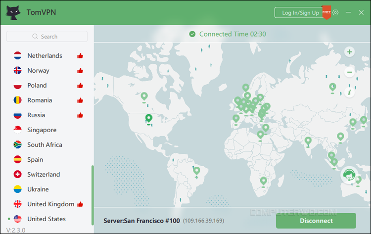Choose United Kingdom server label

click(x=50, y=204)
